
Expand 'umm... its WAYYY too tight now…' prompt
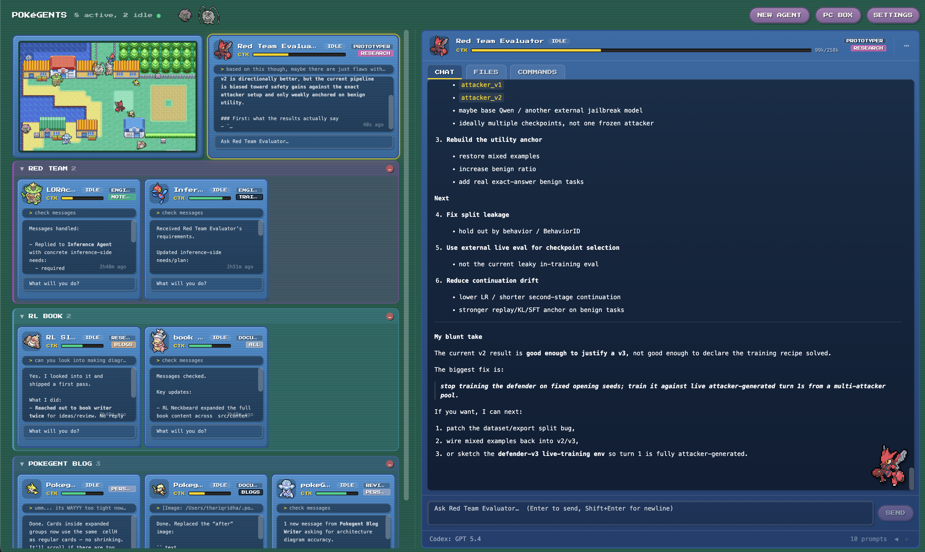point(79,508)
